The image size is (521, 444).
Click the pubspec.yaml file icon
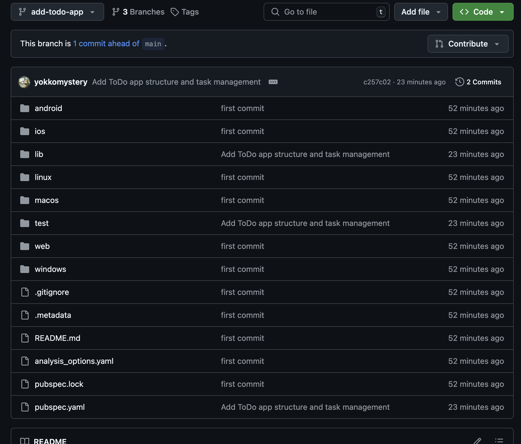(25, 407)
